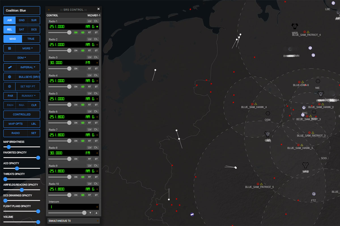Click the WRB airfield icon on map
340x226 pixels.
305,165
